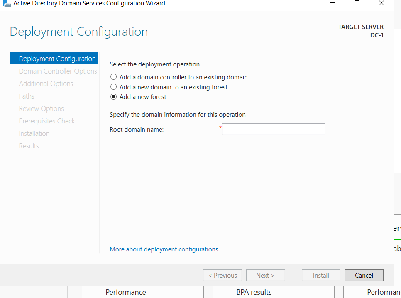Click the Next button
The height and width of the screenshot is (298, 401).
point(265,275)
